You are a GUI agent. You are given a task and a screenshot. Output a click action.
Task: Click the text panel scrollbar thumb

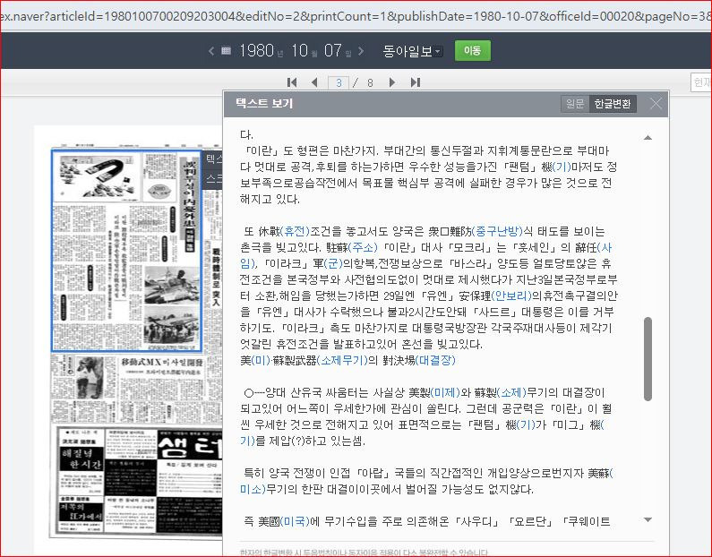tap(648, 359)
